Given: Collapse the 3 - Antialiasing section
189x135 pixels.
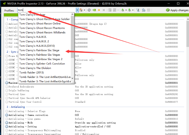Looking at the screenshot, I should pos(16,107).
